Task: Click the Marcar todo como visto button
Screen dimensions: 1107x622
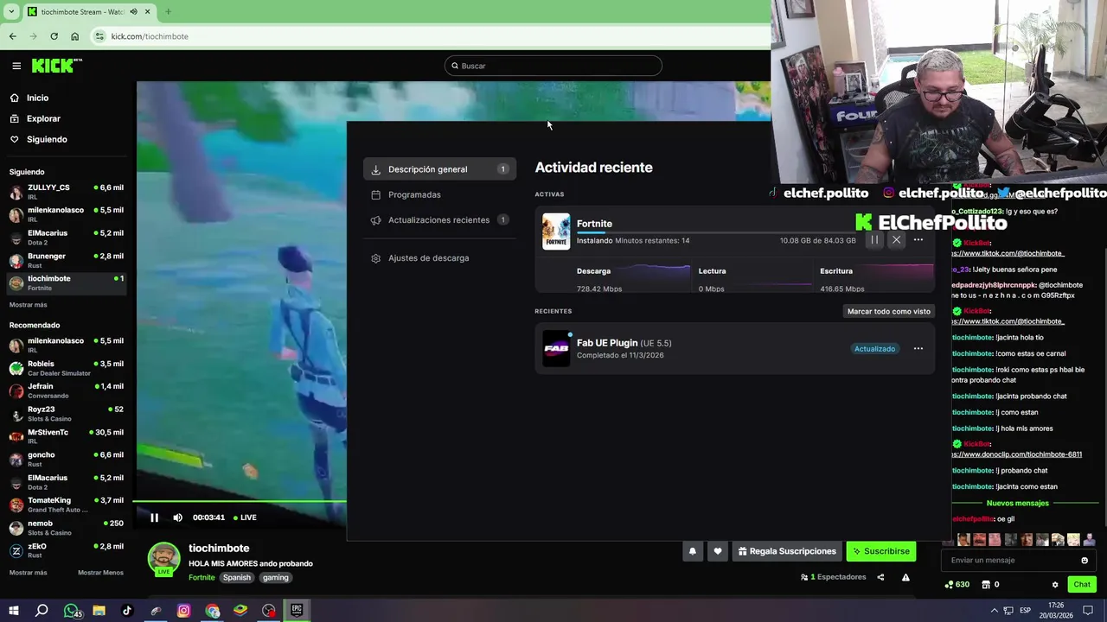Action: [889, 311]
